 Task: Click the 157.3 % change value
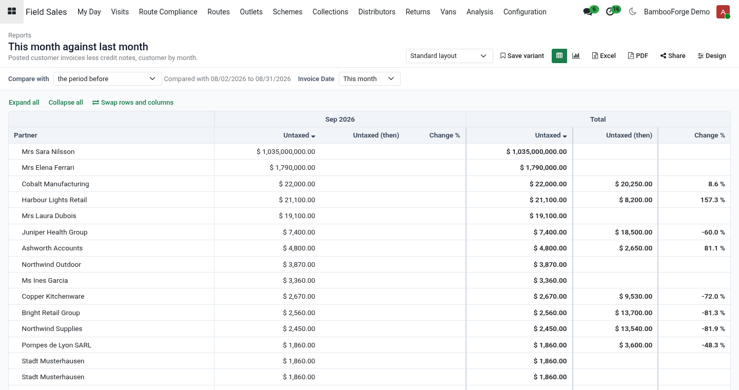tap(712, 200)
